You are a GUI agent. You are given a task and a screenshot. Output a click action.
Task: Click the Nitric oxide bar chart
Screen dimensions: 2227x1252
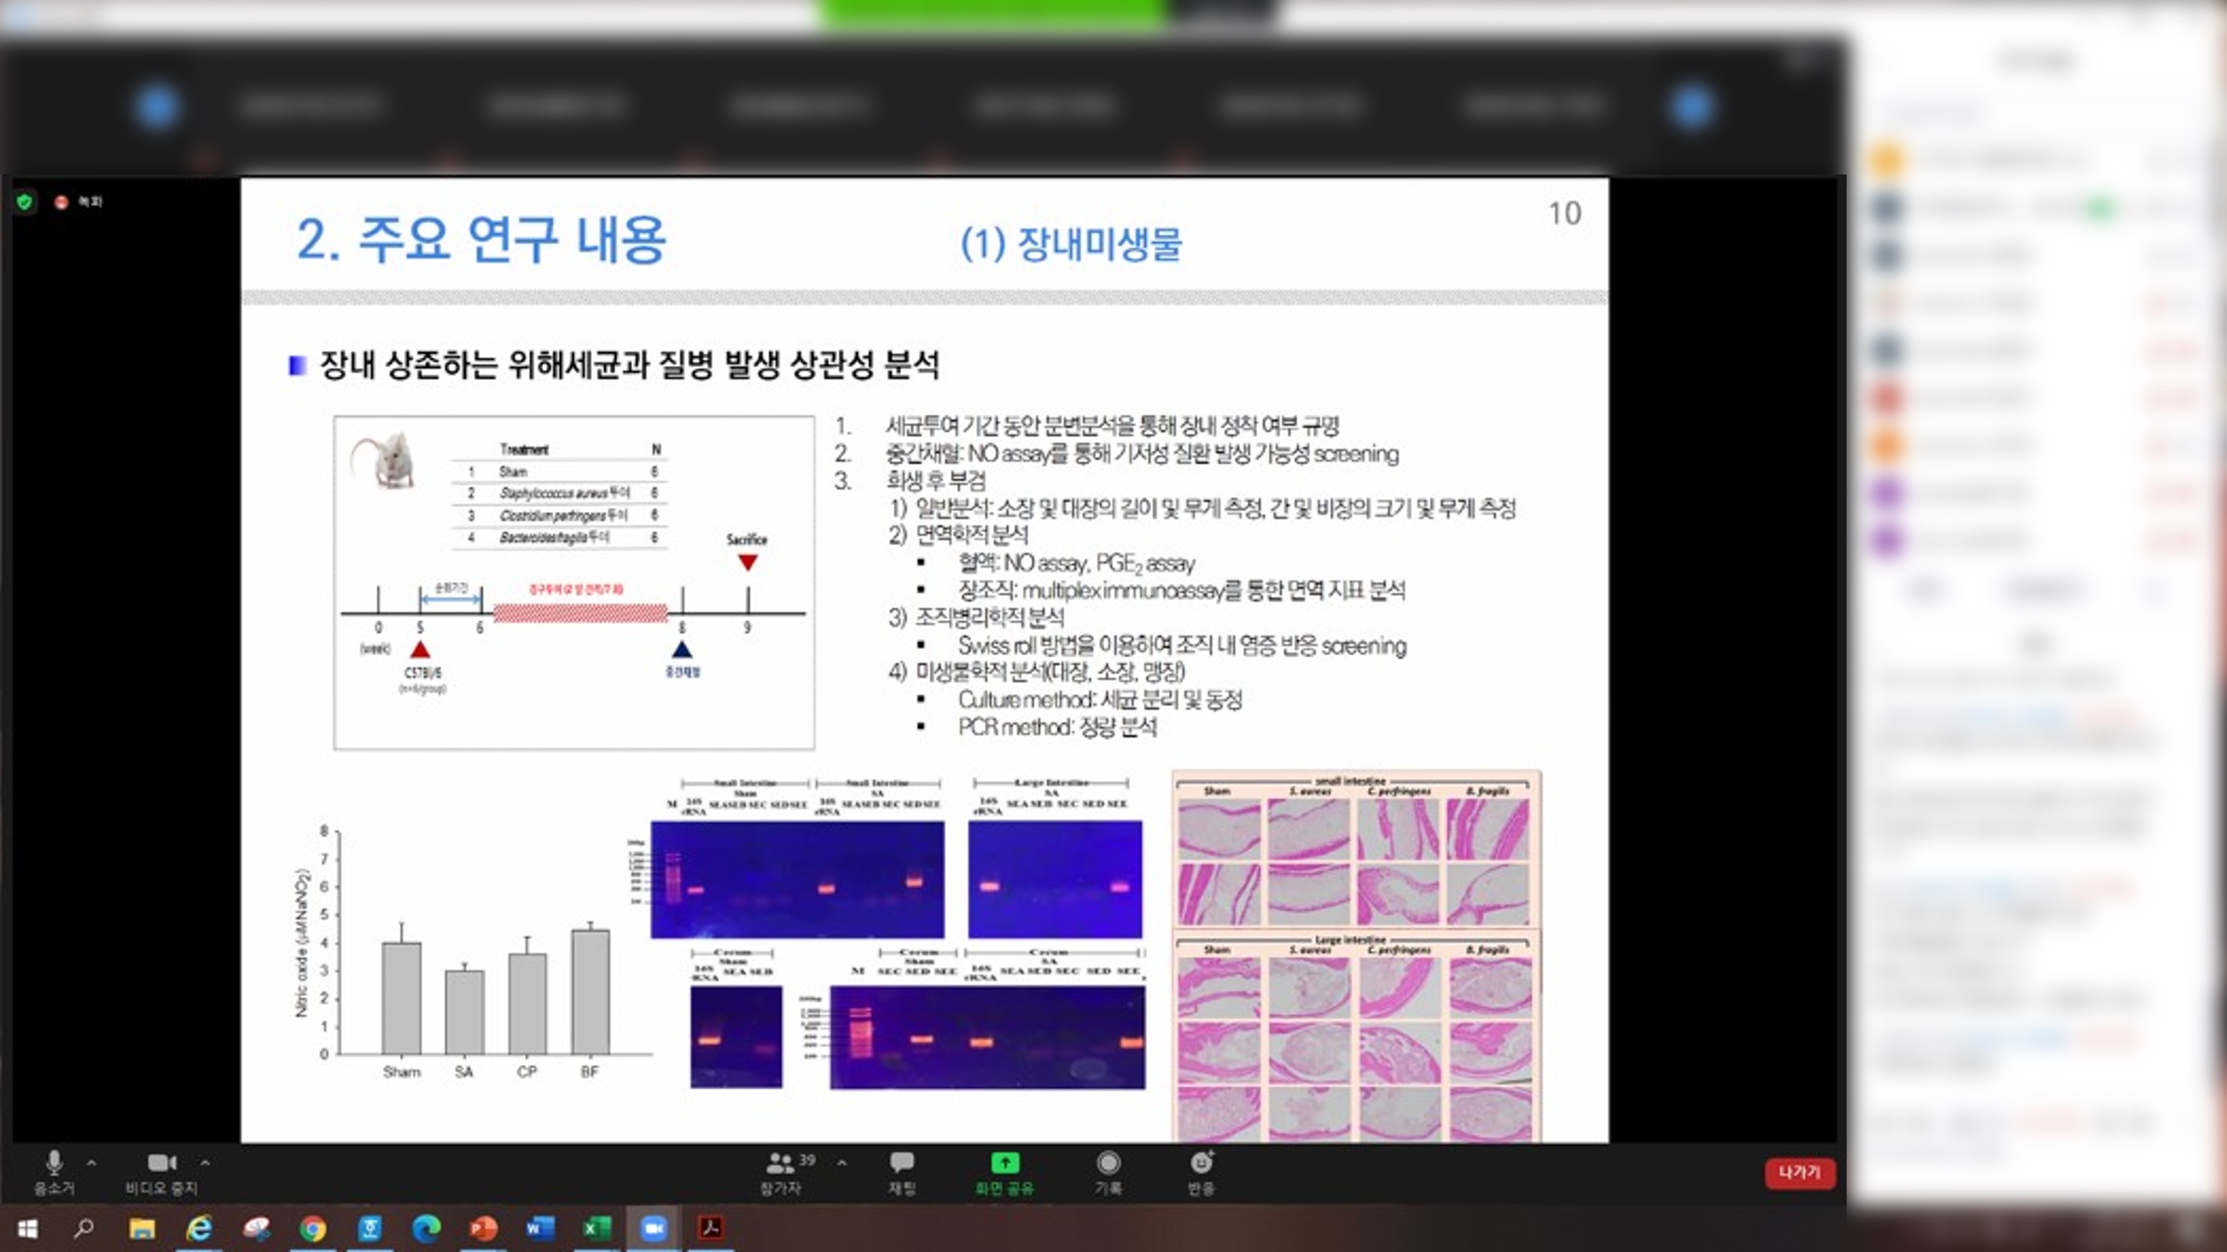pyautogui.click(x=472, y=952)
